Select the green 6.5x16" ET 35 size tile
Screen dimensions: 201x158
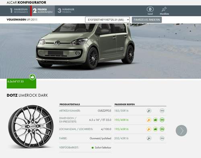coord(21,83)
